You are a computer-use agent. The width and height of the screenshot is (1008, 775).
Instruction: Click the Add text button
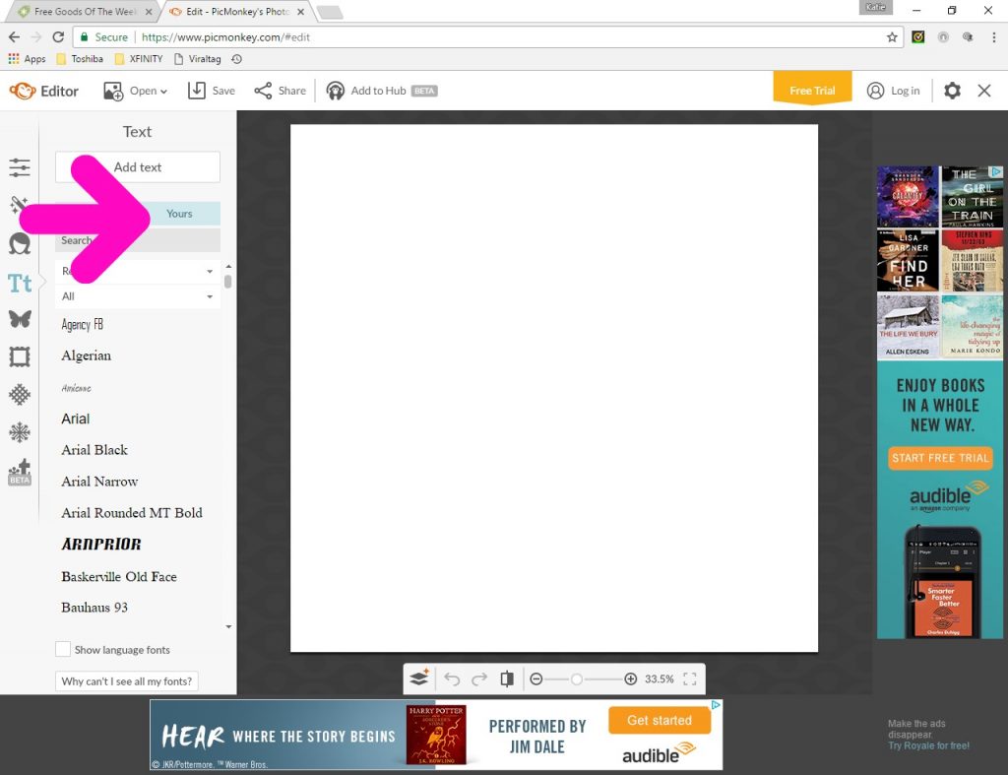click(x=137, y=167)
